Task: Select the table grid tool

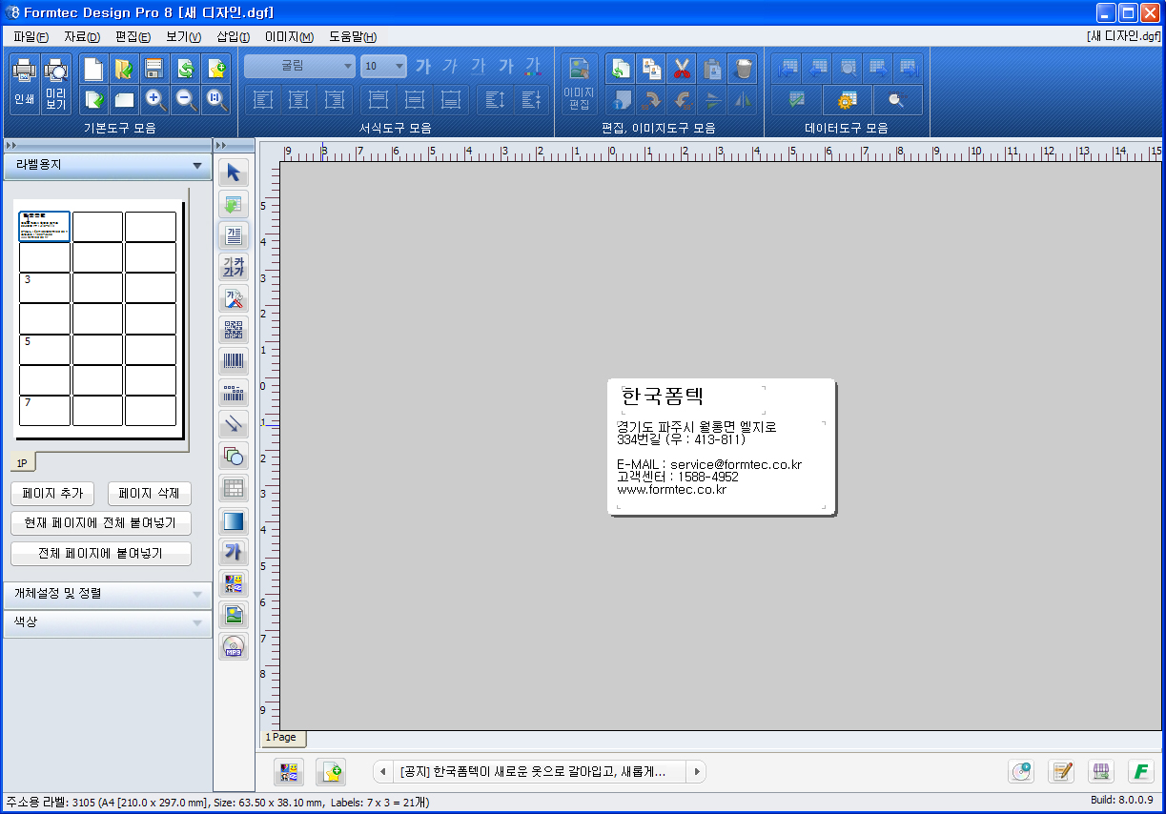Action: [234, 488]
